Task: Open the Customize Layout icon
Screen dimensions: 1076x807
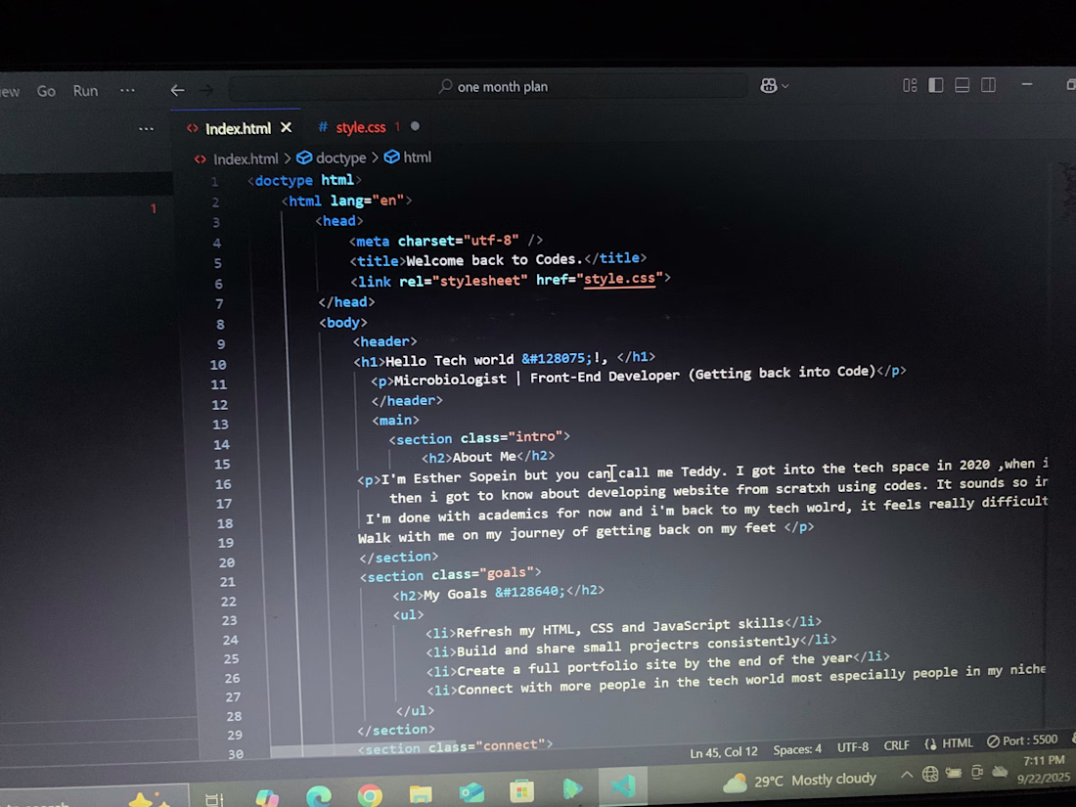Action: (910, 86)
